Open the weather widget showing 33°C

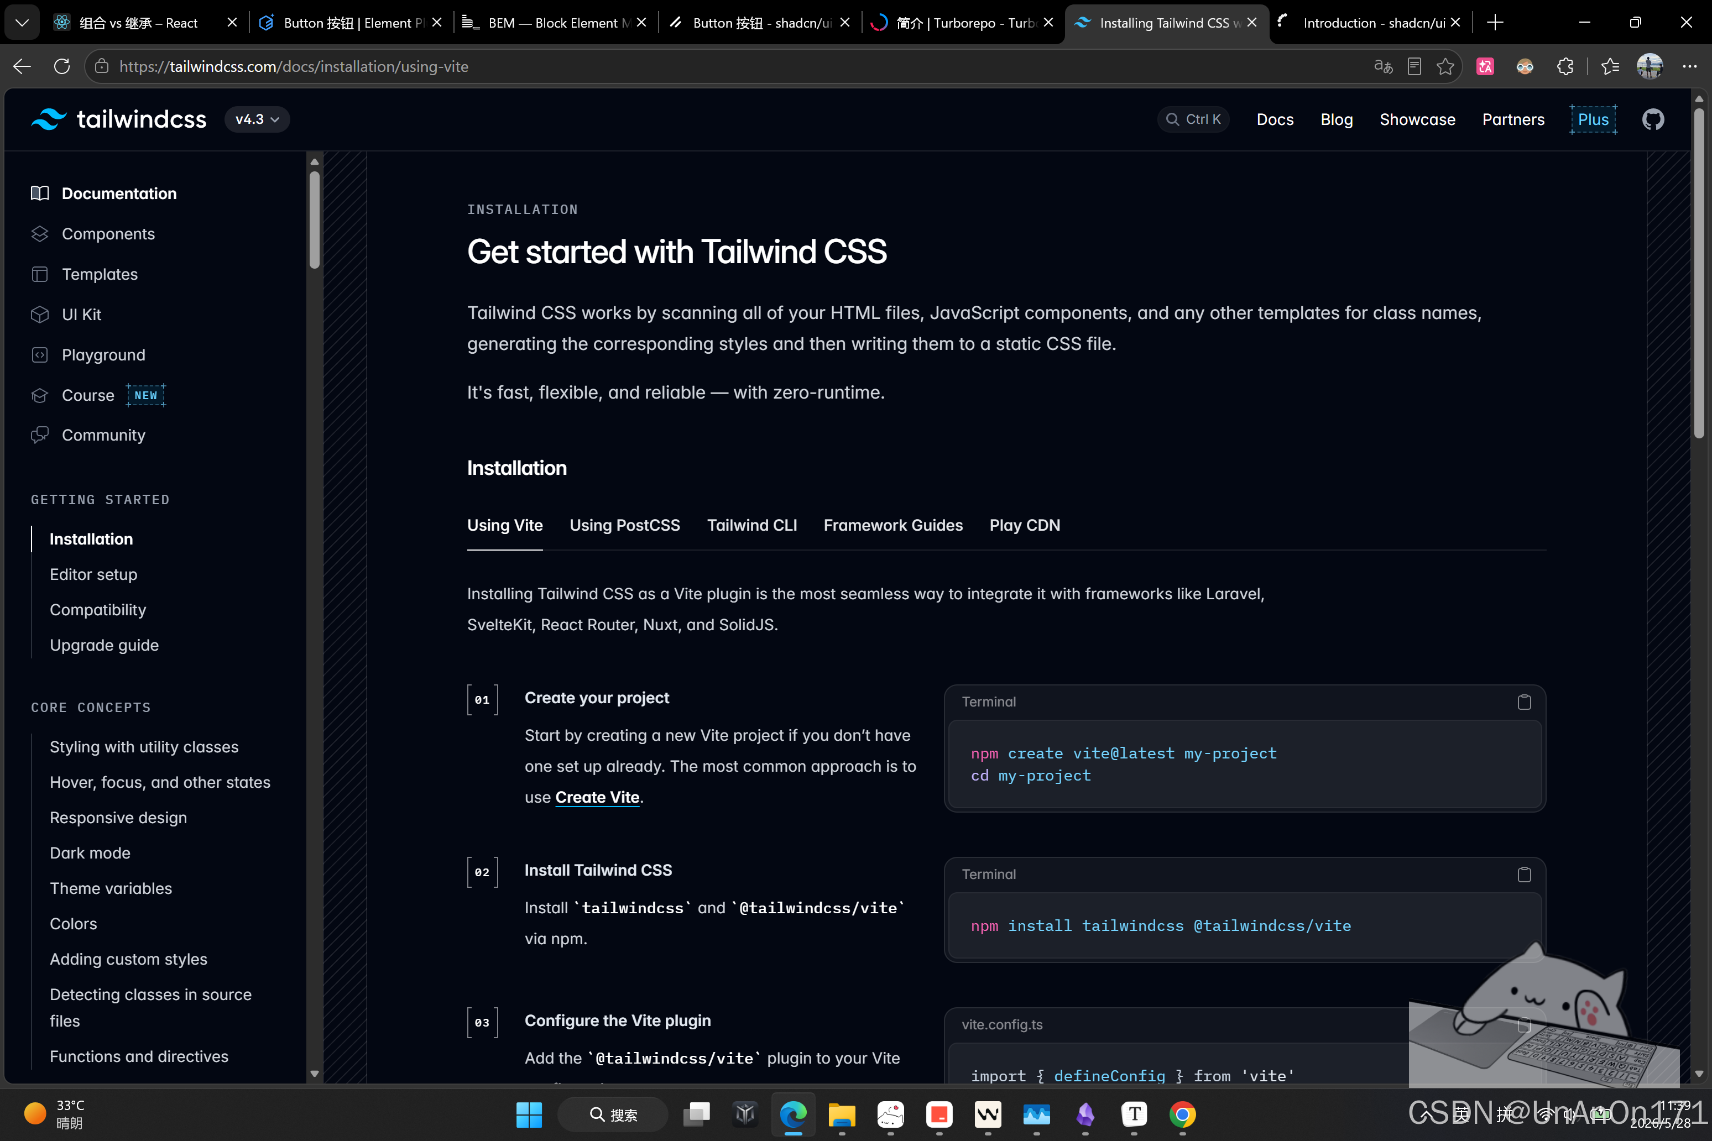pos(55,1114)
